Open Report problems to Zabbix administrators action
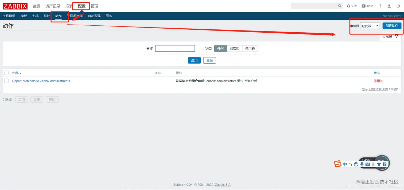The width and height of the screenshot is (404, 190). 41,81
